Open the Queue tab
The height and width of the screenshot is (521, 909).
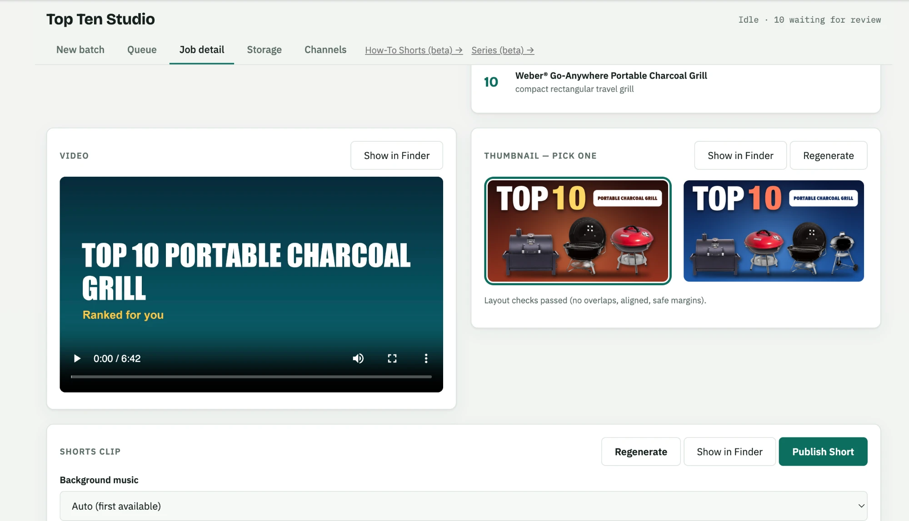[x=142, y=50]
